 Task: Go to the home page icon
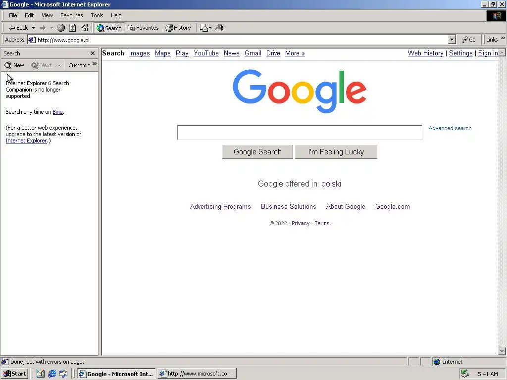[x=85, y=28]
